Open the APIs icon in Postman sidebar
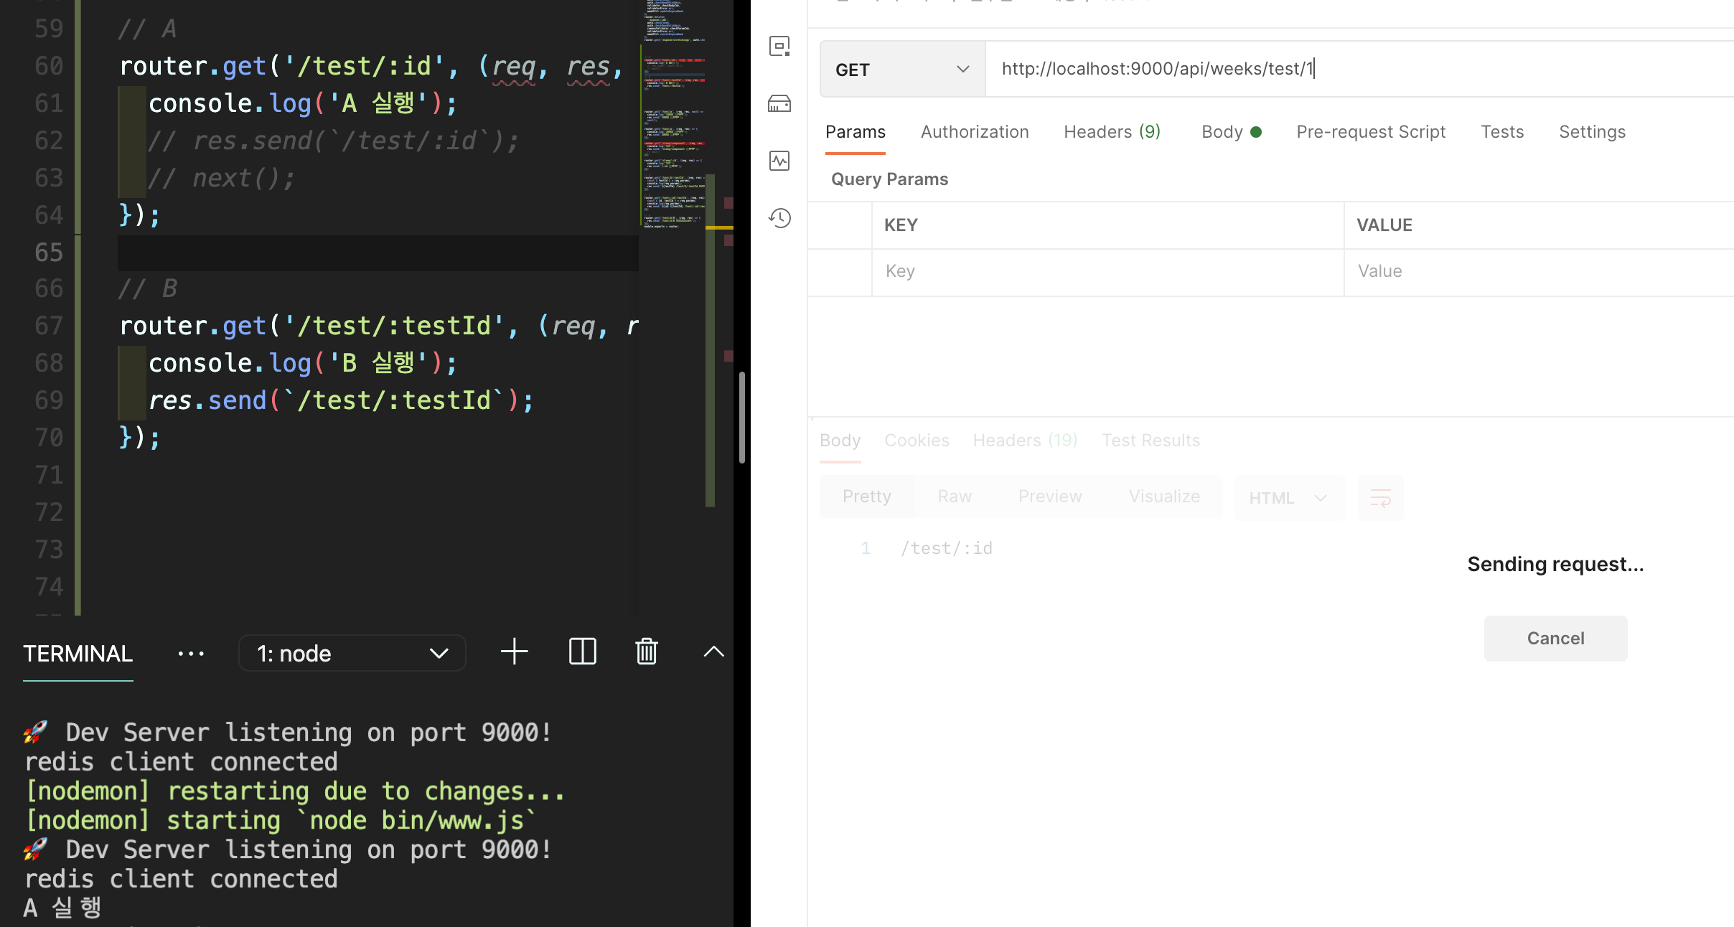 click(779, 47)
